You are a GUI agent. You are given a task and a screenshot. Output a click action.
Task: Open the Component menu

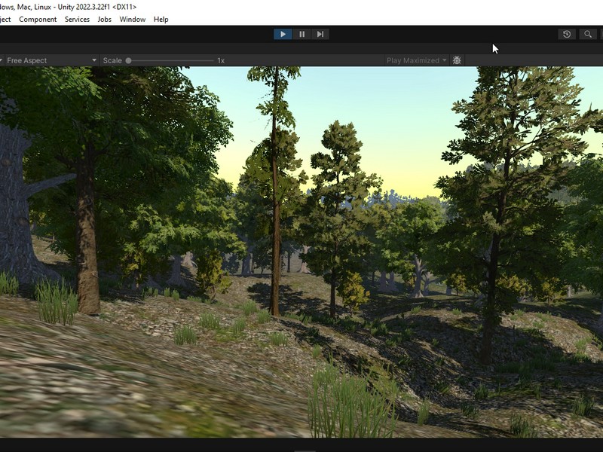(x=38, y=19)
